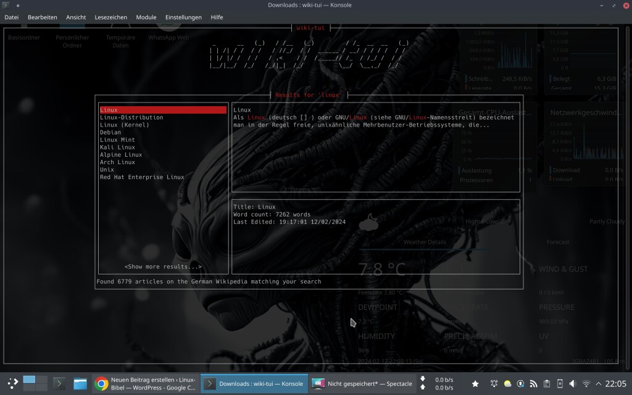Screen dimensions: 632x395
Task: Click the 'Title: Linux' info line
Action: pyautogui.click(x=254, y=207)
